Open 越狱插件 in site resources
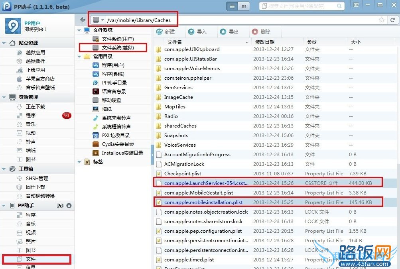400x269 pixels. (x=31, y=61)
